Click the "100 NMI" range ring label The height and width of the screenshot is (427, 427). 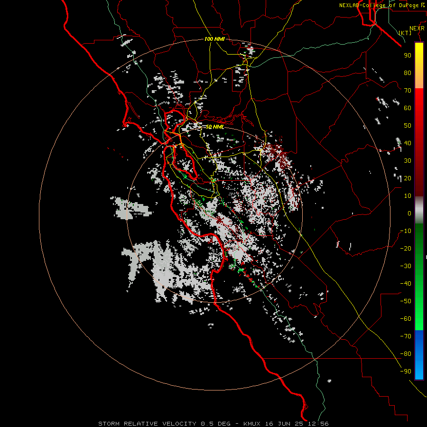click(x=214, y=39)
